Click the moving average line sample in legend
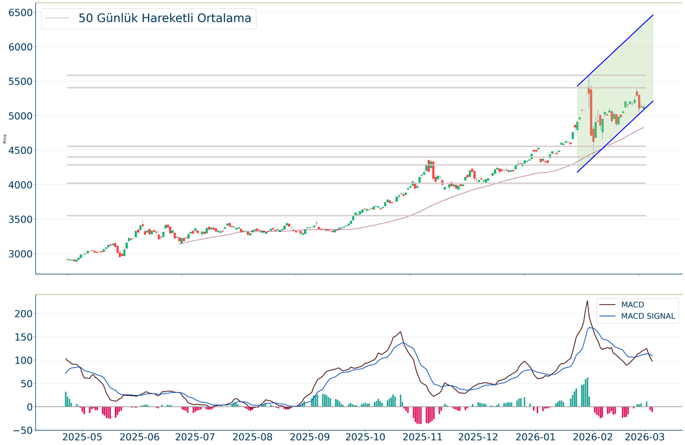Image resolution: width=685 pixels, height=445 pixels. coord(57,19)
